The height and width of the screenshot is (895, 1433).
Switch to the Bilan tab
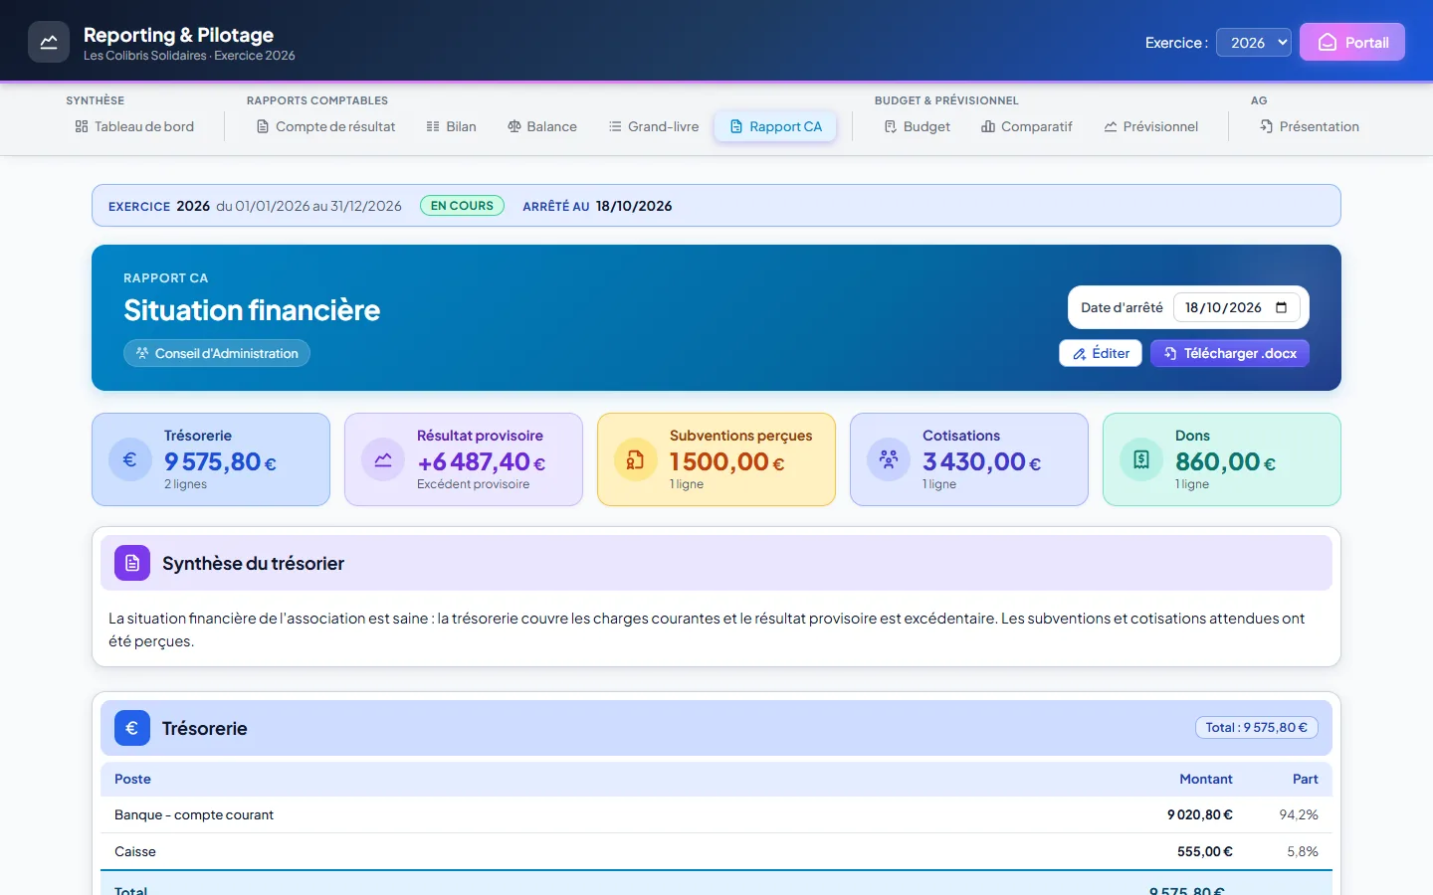click(x=451, y=126)
